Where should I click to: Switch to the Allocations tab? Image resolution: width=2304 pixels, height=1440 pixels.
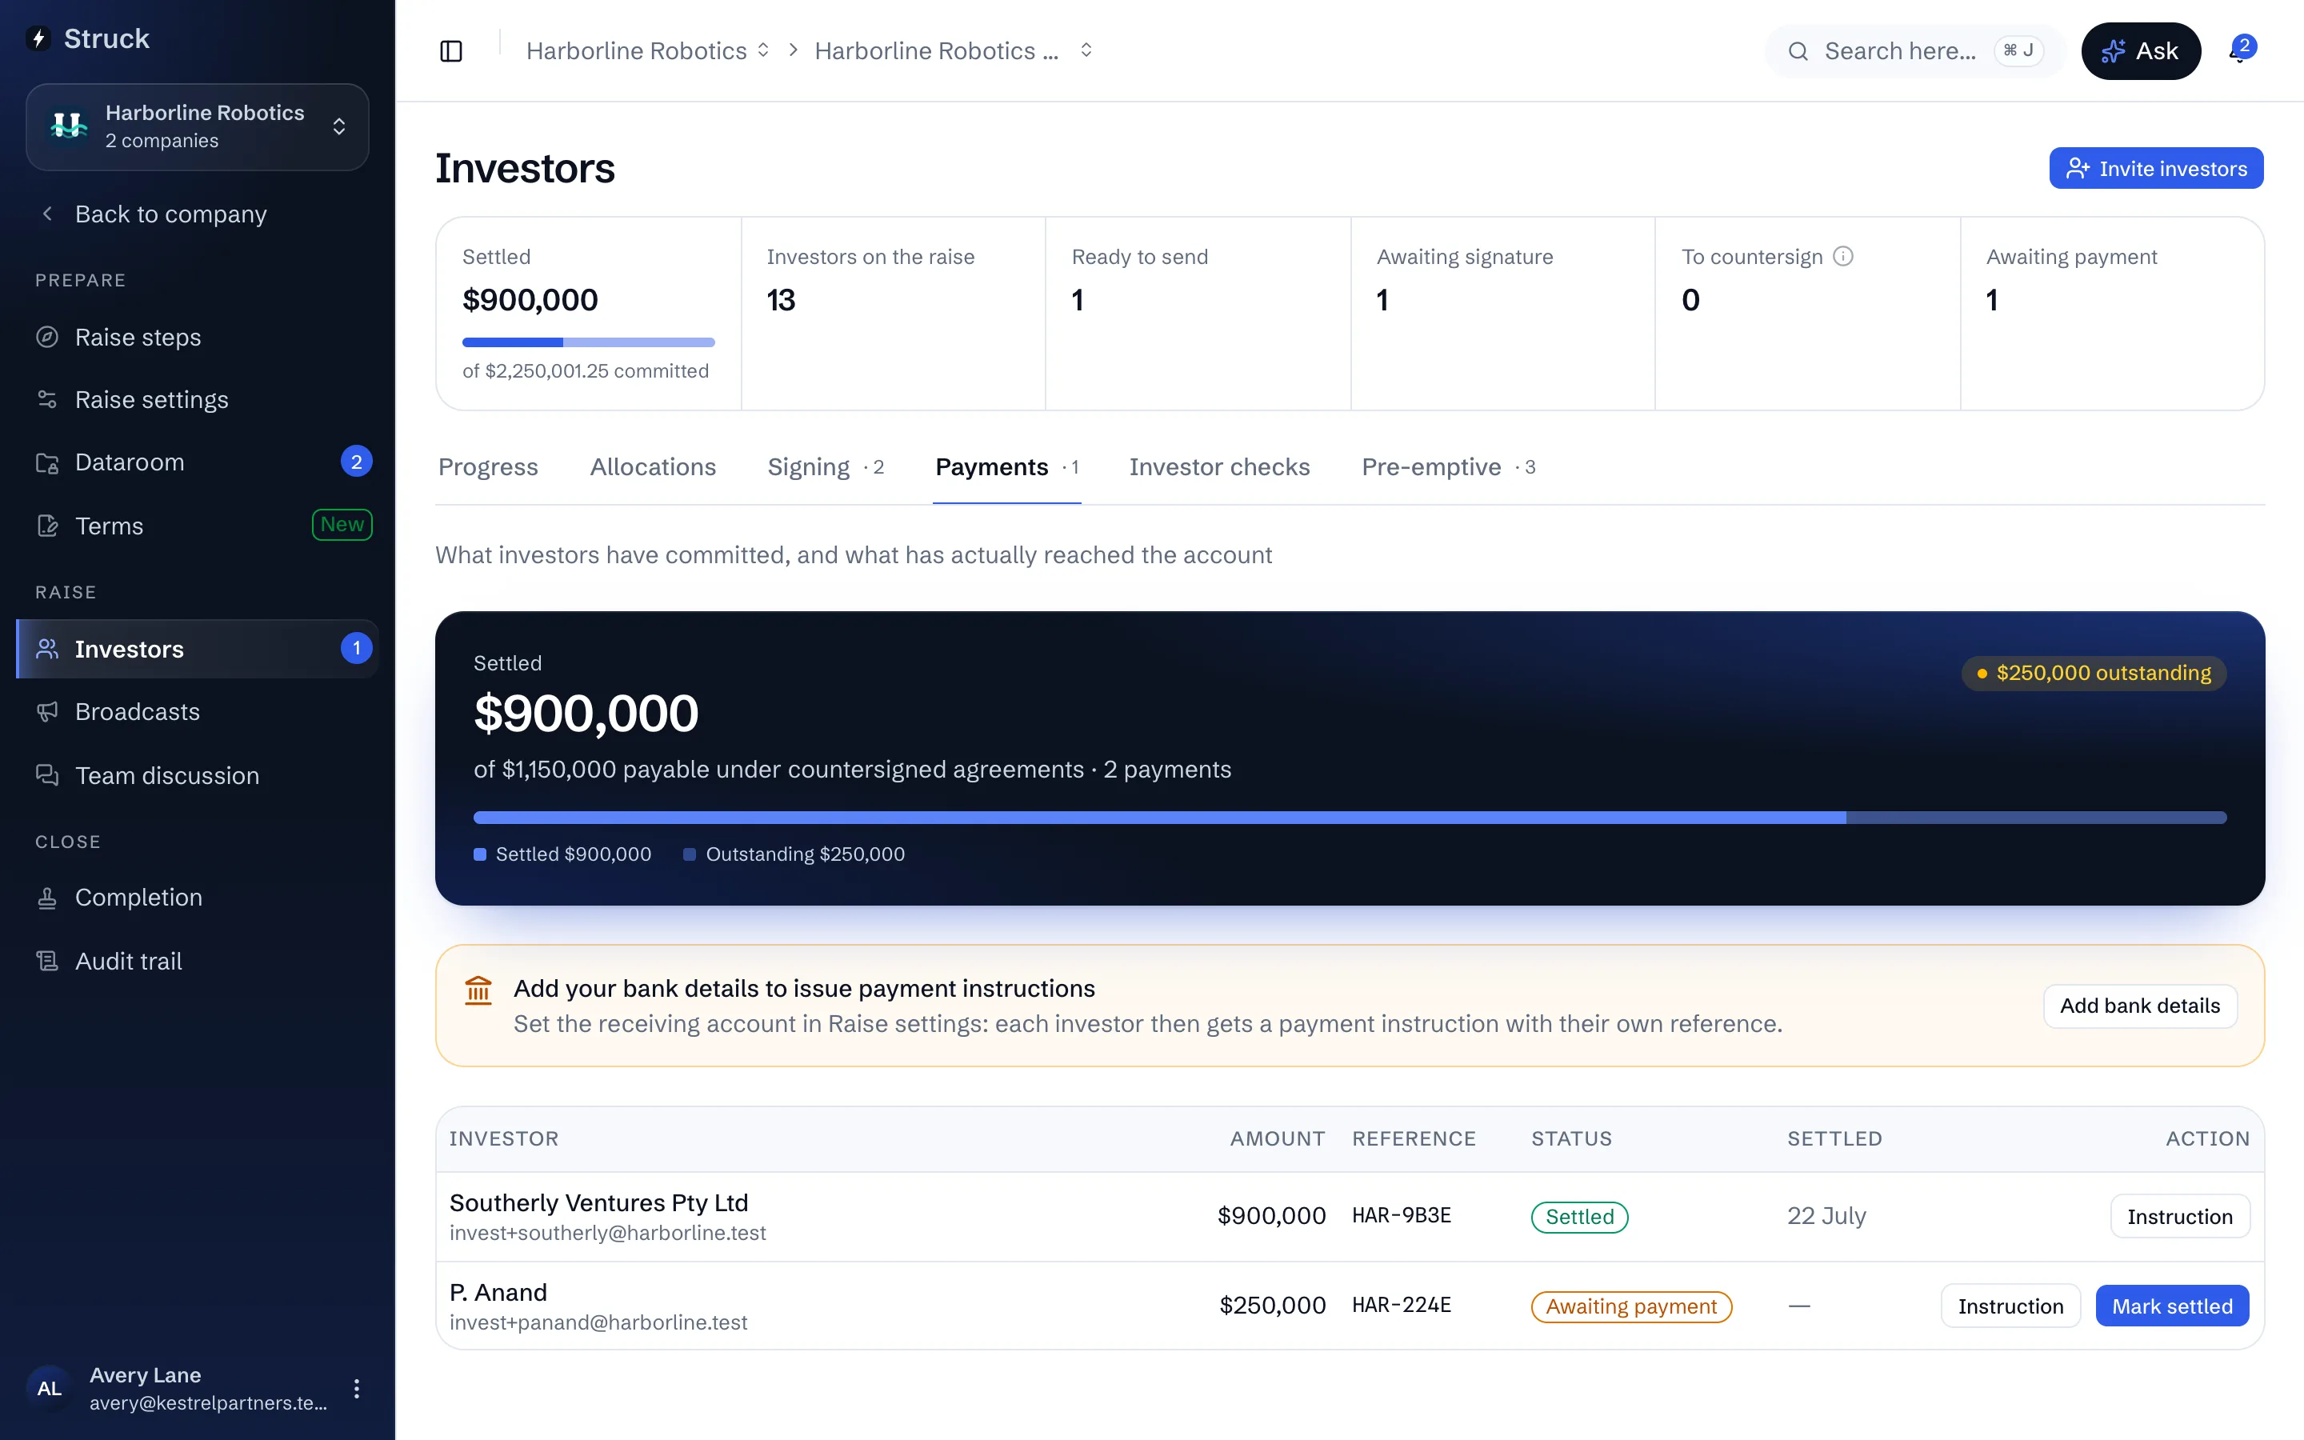652,466
